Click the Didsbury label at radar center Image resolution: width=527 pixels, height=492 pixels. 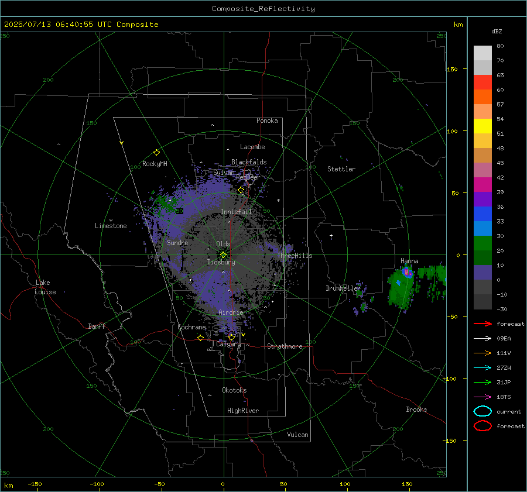[x=221, y=262]
